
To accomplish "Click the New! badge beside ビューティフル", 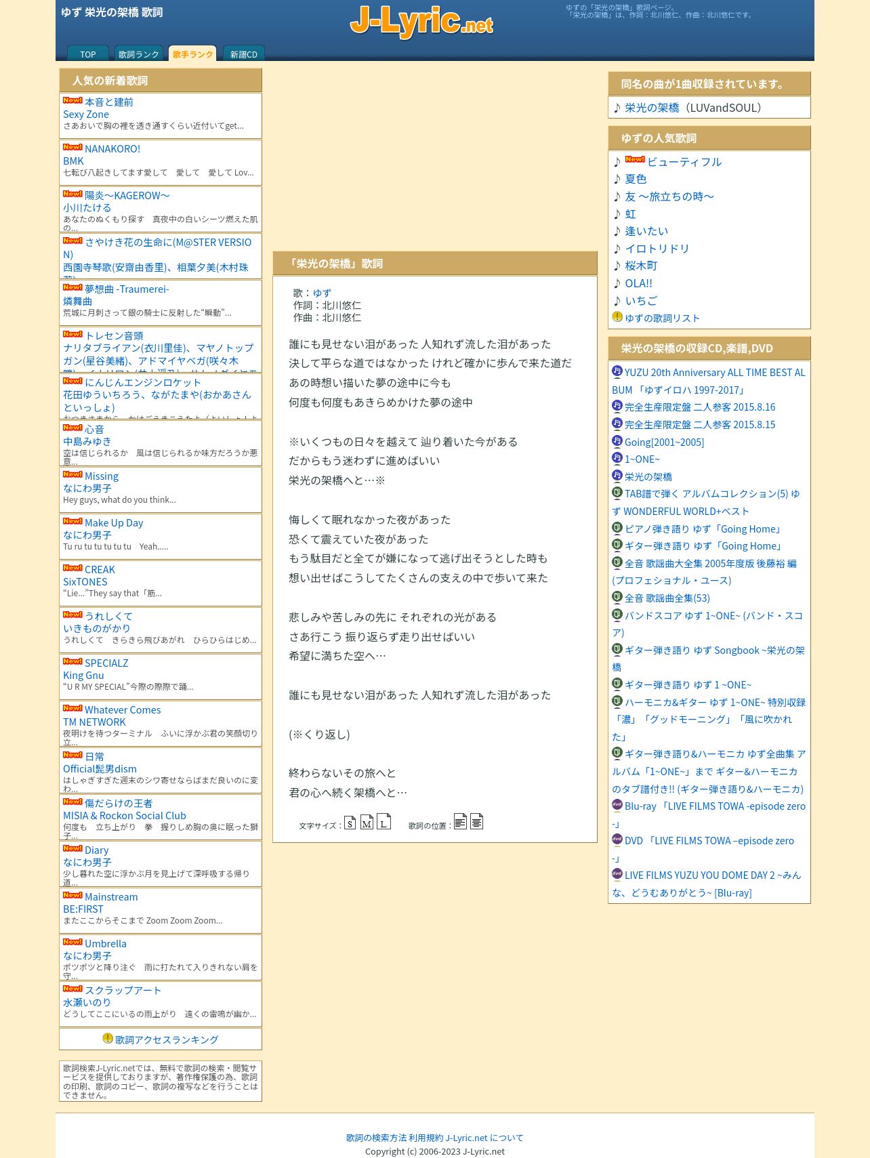I will 635,160.
